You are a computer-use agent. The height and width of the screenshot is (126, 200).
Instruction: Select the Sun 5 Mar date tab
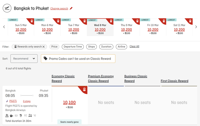[21, 27]
